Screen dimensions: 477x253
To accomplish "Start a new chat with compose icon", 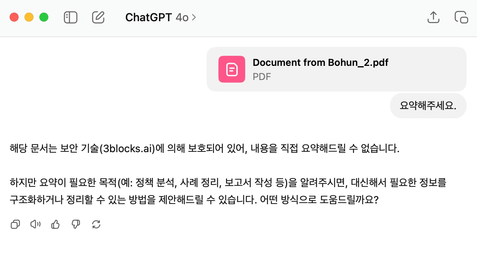I will [98, 17].
